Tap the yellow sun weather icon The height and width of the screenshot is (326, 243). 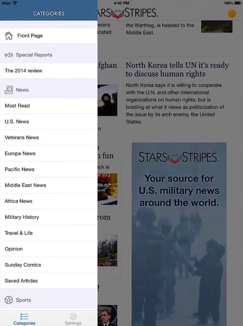[232, 13]
